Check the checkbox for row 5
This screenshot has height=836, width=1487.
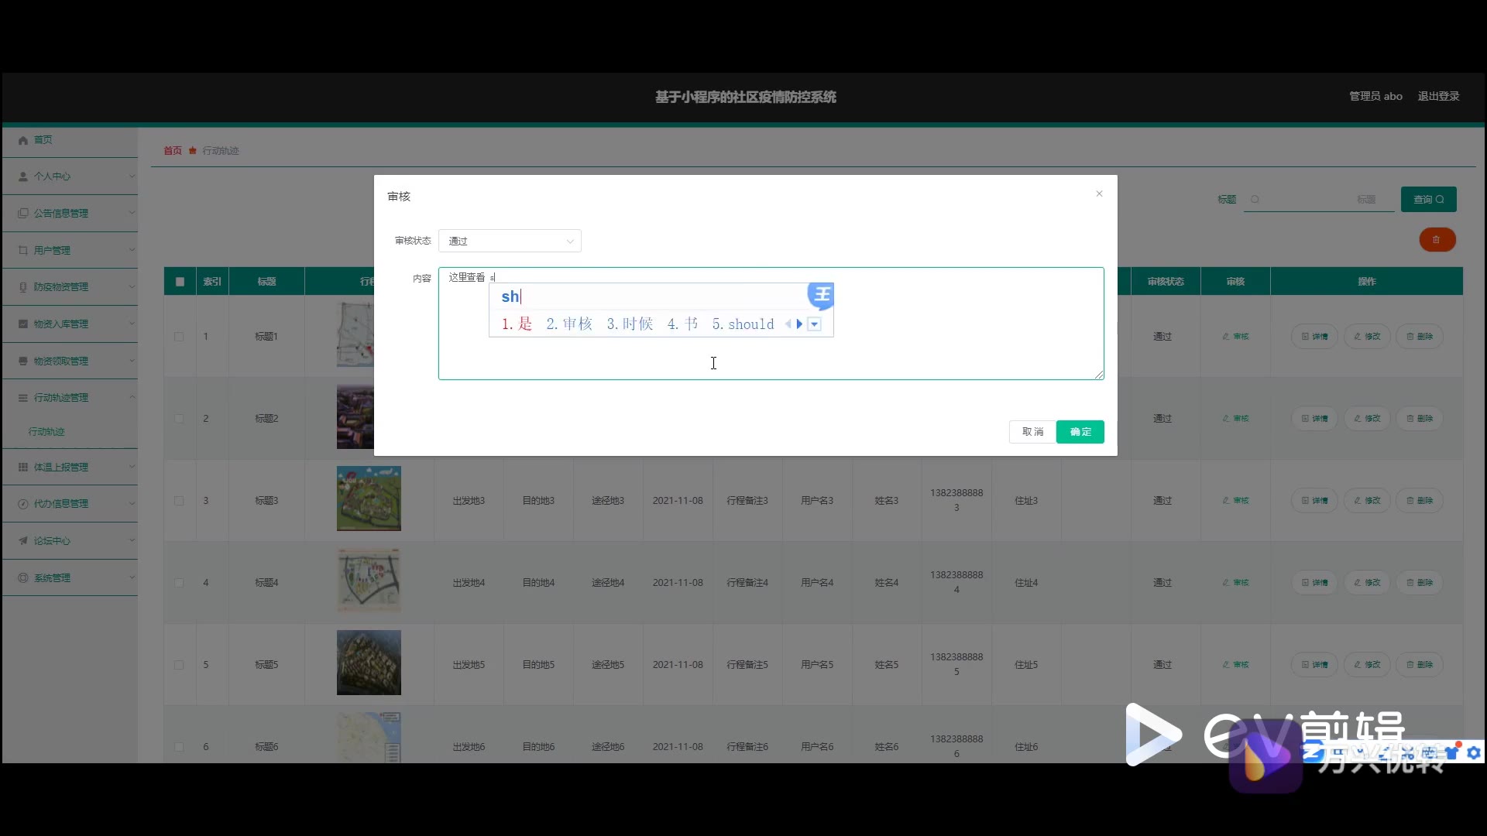[x=179, y=665]
